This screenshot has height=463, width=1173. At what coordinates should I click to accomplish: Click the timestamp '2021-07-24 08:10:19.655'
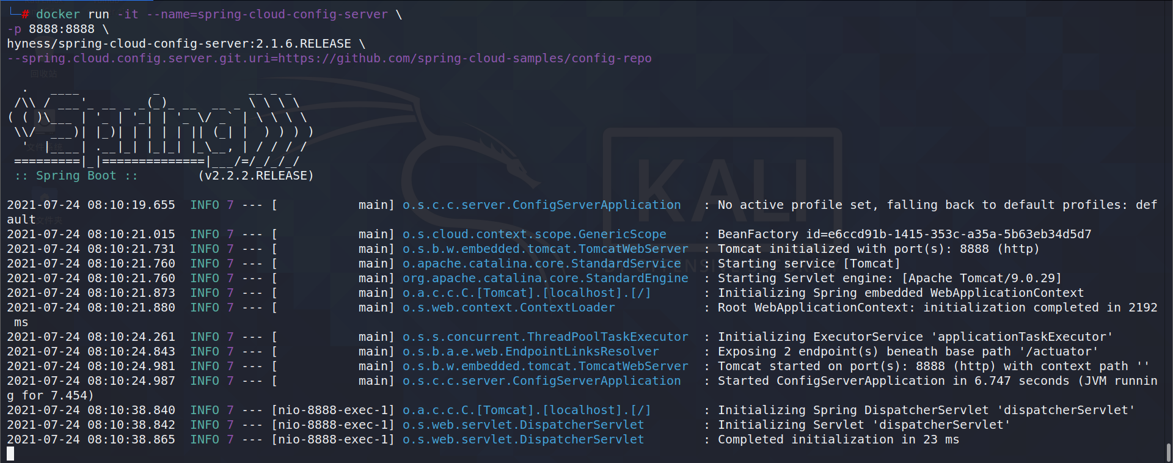point(91,205)
